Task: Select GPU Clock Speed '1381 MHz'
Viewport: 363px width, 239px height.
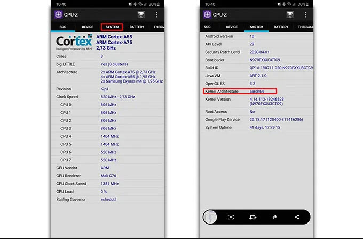Action: click(109, 184)
